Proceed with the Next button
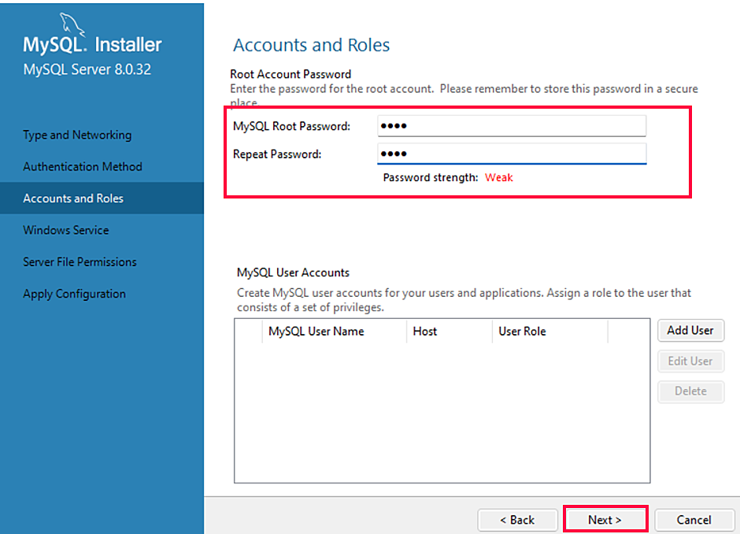Screen dimensions: 740x534 (x=605, y=520)
